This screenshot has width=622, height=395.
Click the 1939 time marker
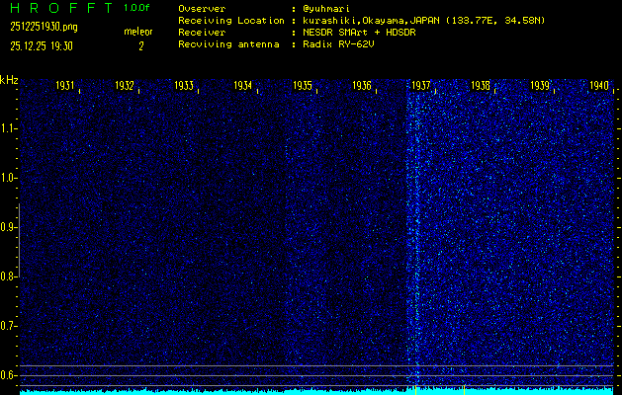pos(540,86)
